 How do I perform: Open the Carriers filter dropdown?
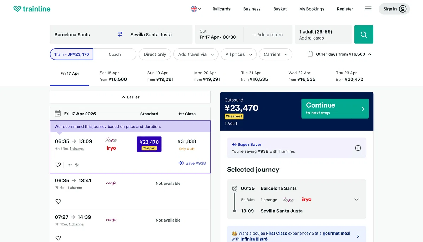pyautogui.click(x=276, y=54)
